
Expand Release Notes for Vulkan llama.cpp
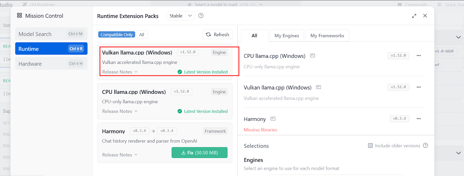pyautogui.click(x=120, y=72)
